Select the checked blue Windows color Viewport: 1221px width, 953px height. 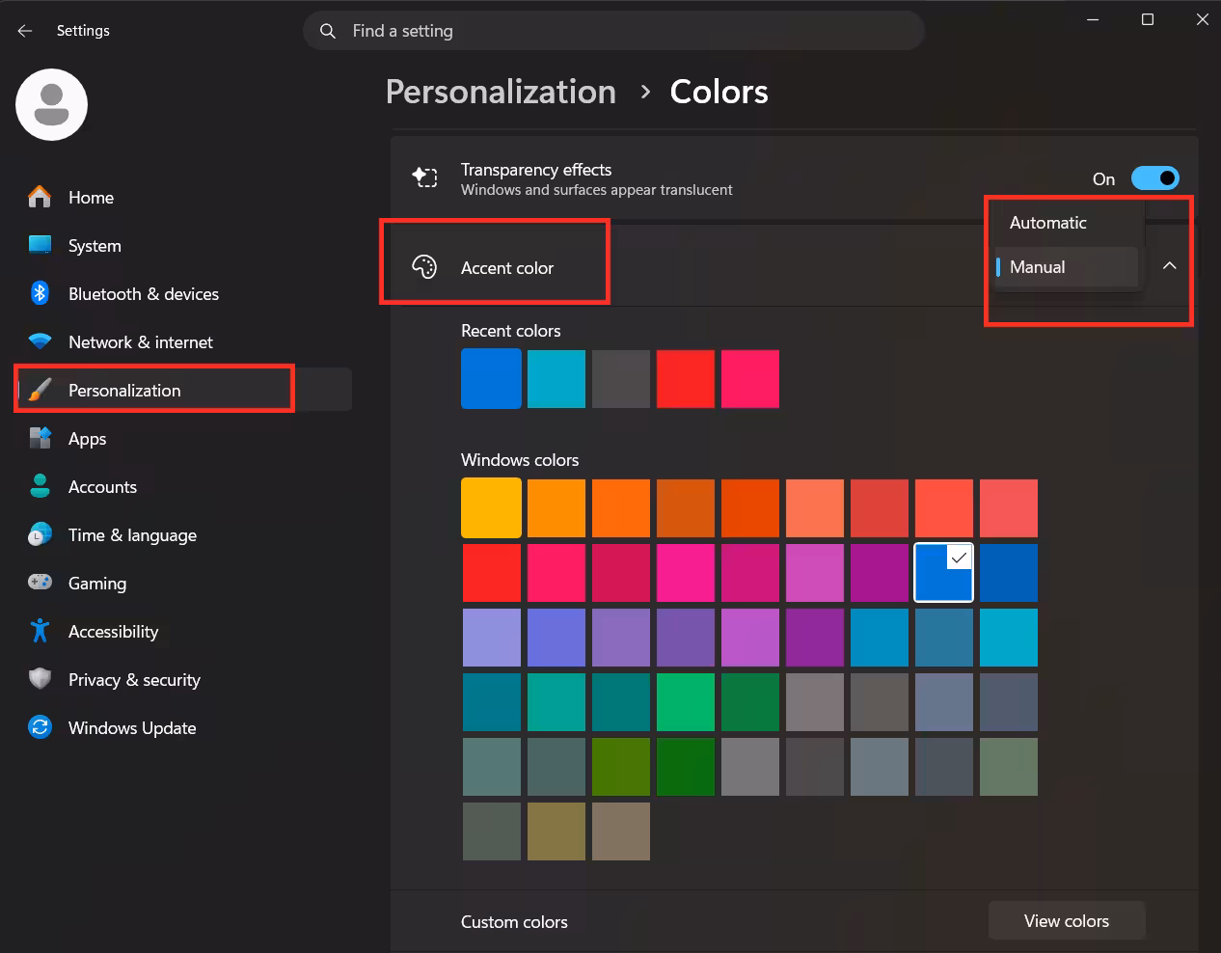pos(943,572)
